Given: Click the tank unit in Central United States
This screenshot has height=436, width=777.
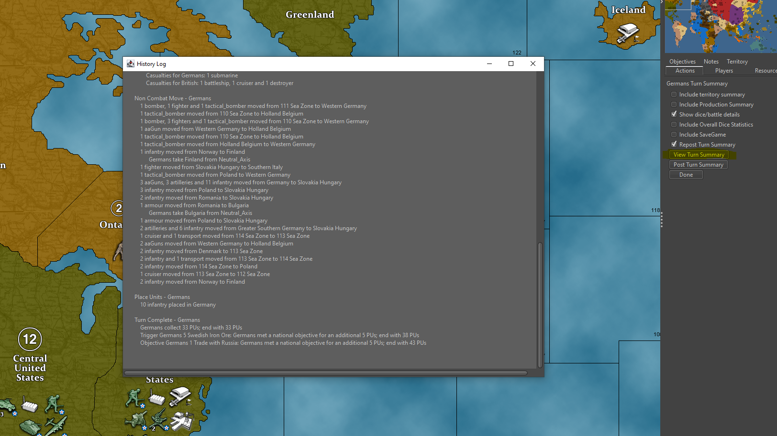Looking at the screenshot, I should [30, 426].
